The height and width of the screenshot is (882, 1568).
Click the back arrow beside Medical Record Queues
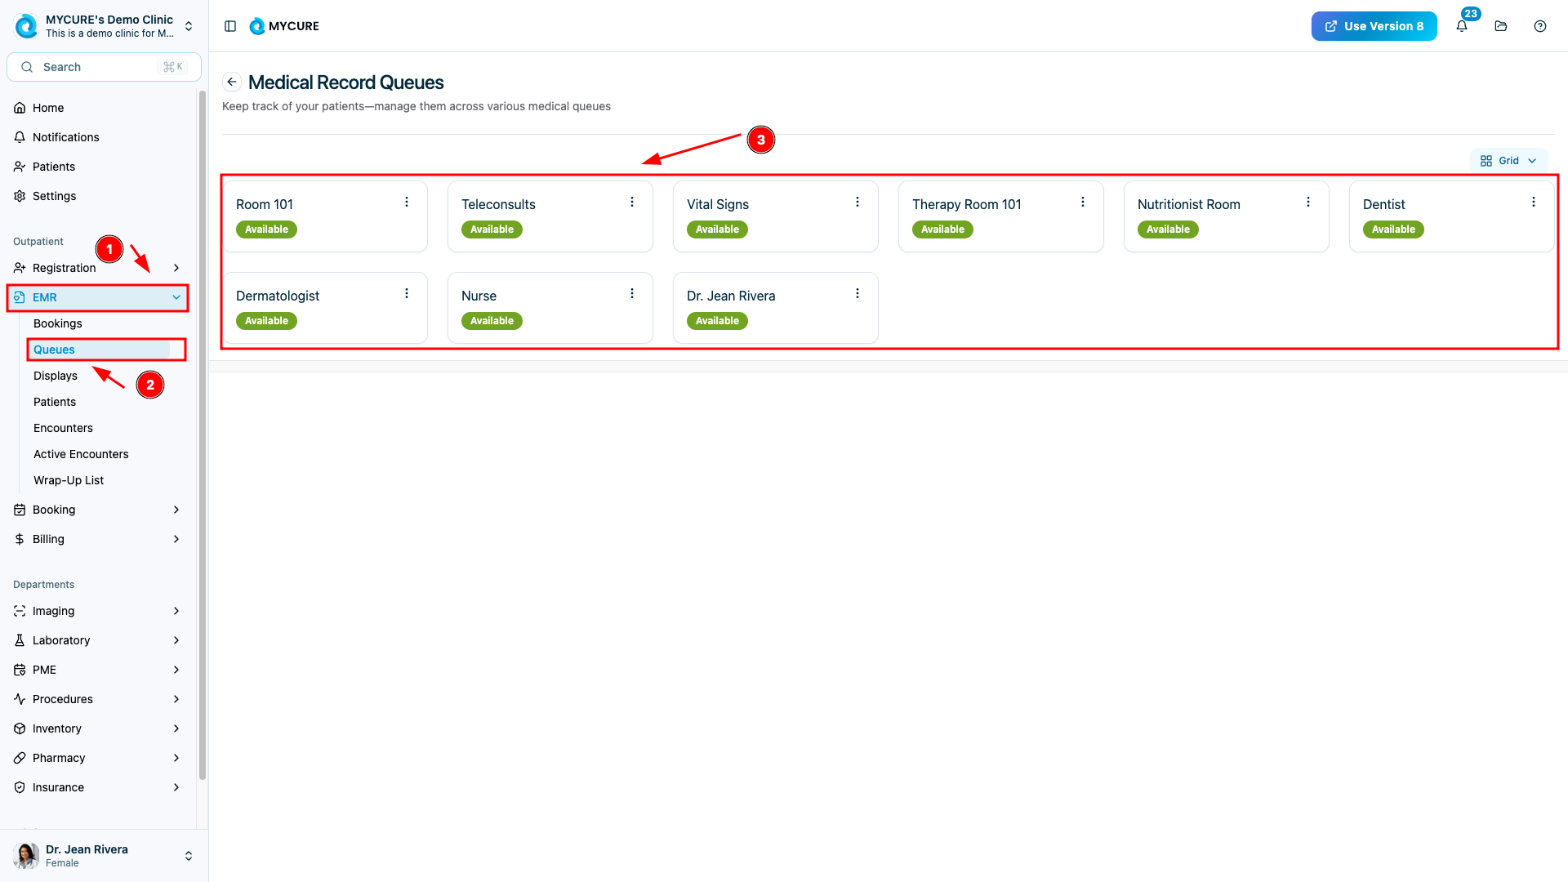[232, 82]
